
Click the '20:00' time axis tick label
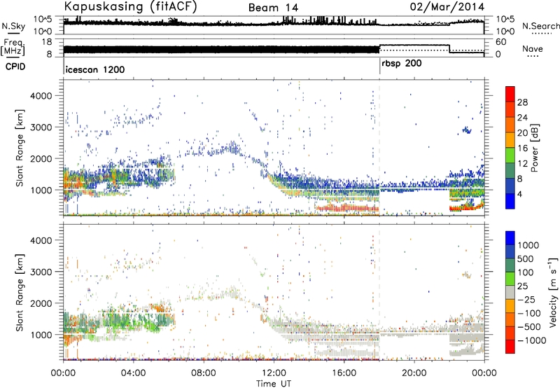coord(414,373)
